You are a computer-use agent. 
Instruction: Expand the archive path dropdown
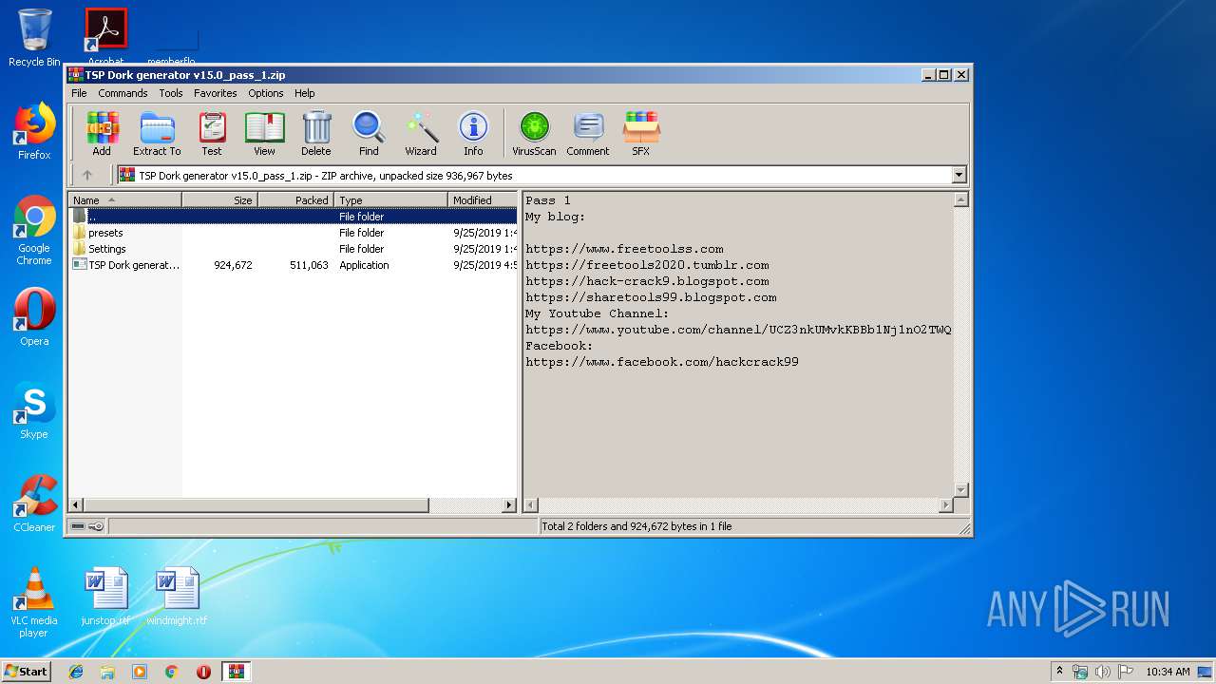click(959, 175)
